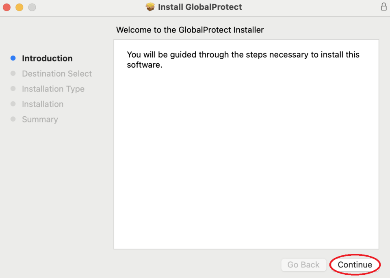Click the gray bullet beside Summary
Image resolution: width=390 pixels, height=278 pixels.
pyautogui.click(x=13, y=119)
